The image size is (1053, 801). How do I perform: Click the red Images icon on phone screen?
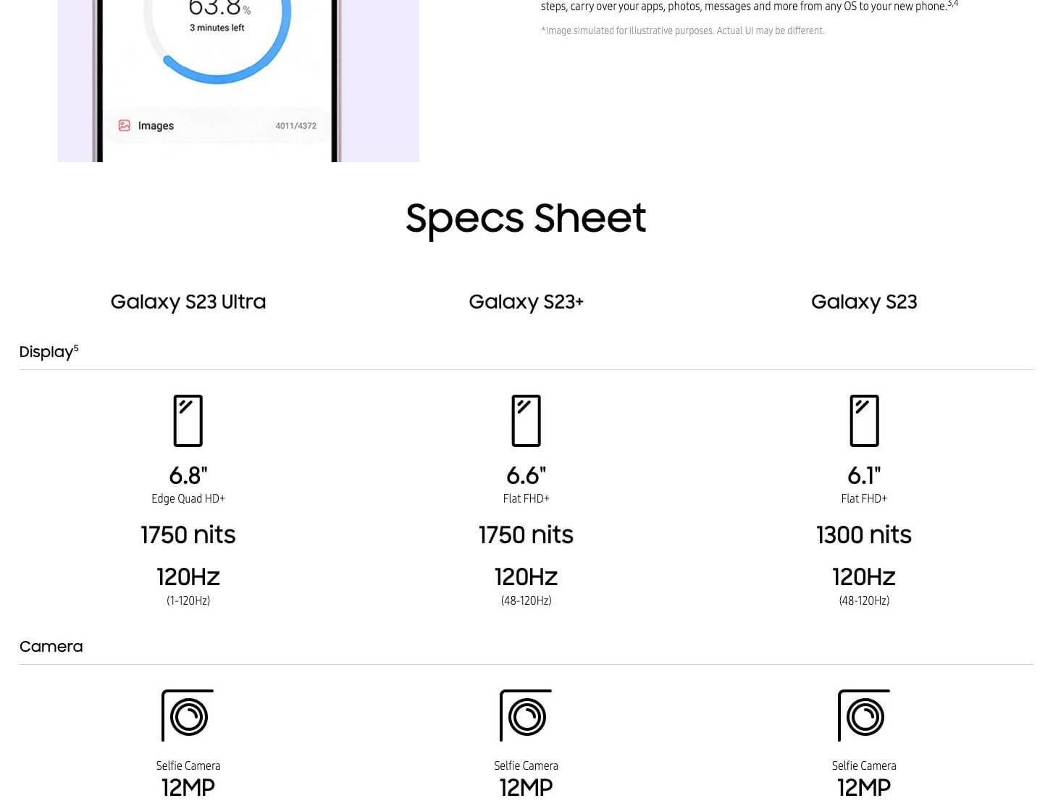click(x=125, y=125)
